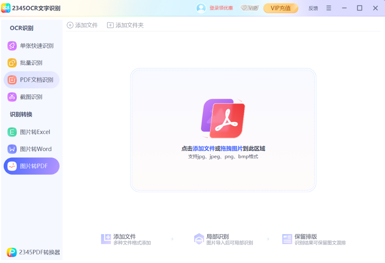
Task: Click the VIP充值 recharge button
Action: (x=281, y=8)
